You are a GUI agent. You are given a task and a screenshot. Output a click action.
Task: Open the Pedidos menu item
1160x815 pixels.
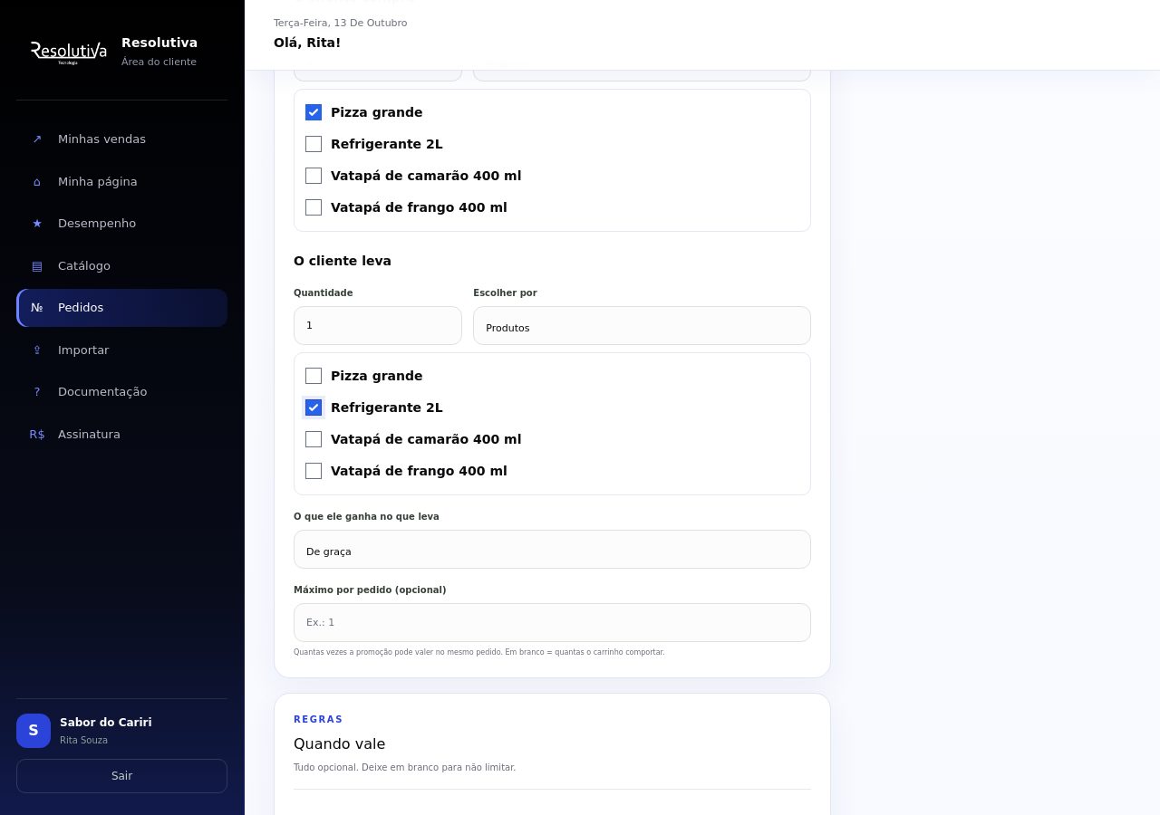pyautogui.click(x=122, y=308)
